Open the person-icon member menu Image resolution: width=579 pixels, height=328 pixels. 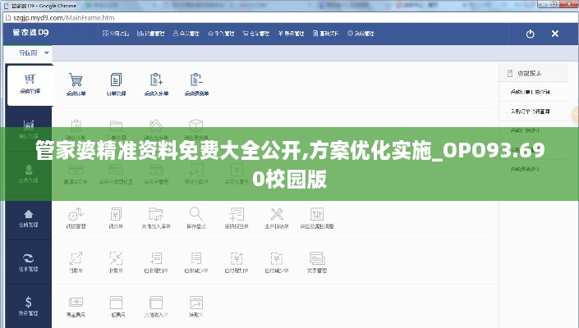click(x=186, y=34)
